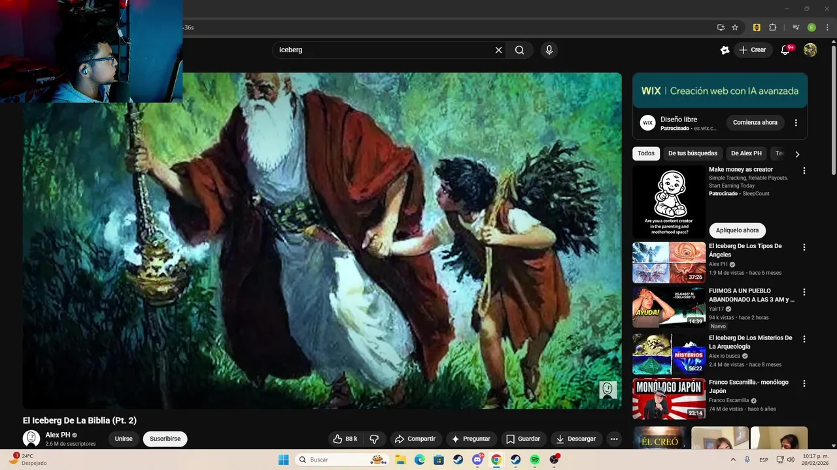The image size is (837, 470).
Task: Open OBS Studio from taskbar
Action: pyautogui.click(x=554, y=460)
